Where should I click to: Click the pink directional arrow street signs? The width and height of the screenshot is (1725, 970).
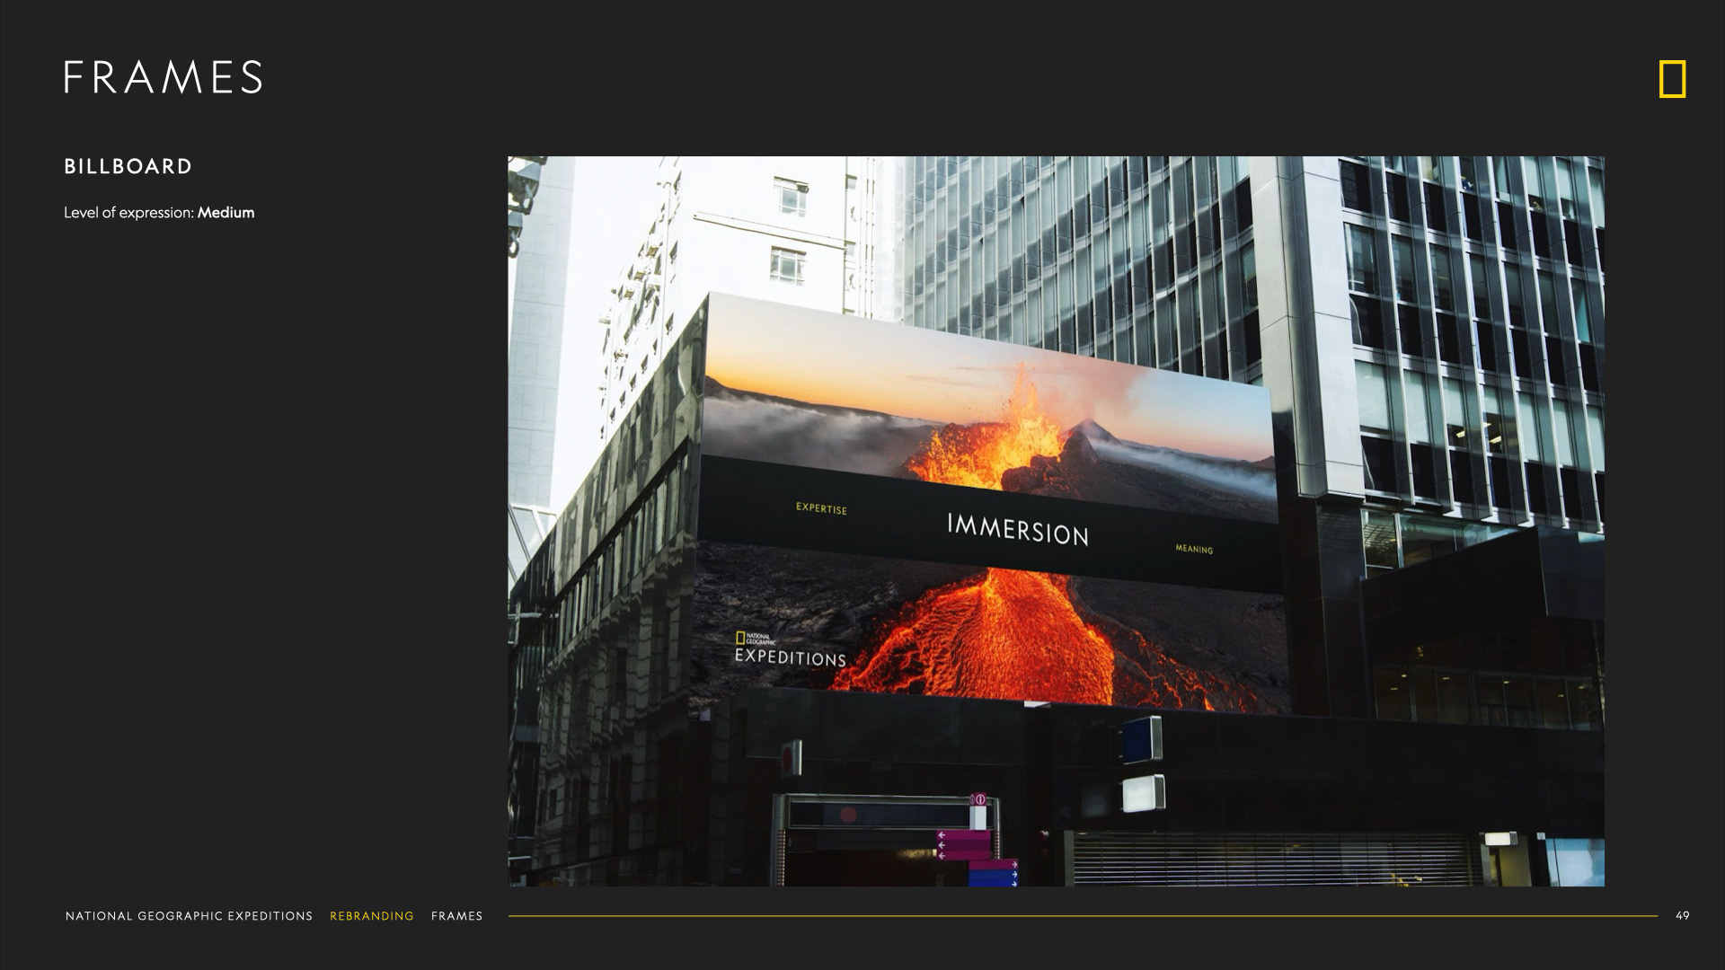pos(963,844)
